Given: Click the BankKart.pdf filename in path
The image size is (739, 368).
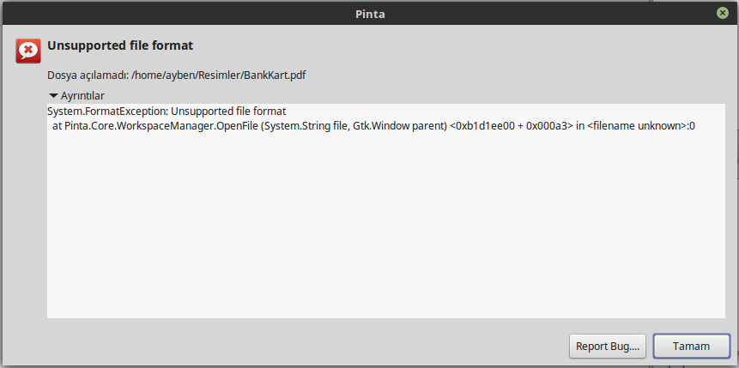Looking at the screenshot, I should [275, 75].
